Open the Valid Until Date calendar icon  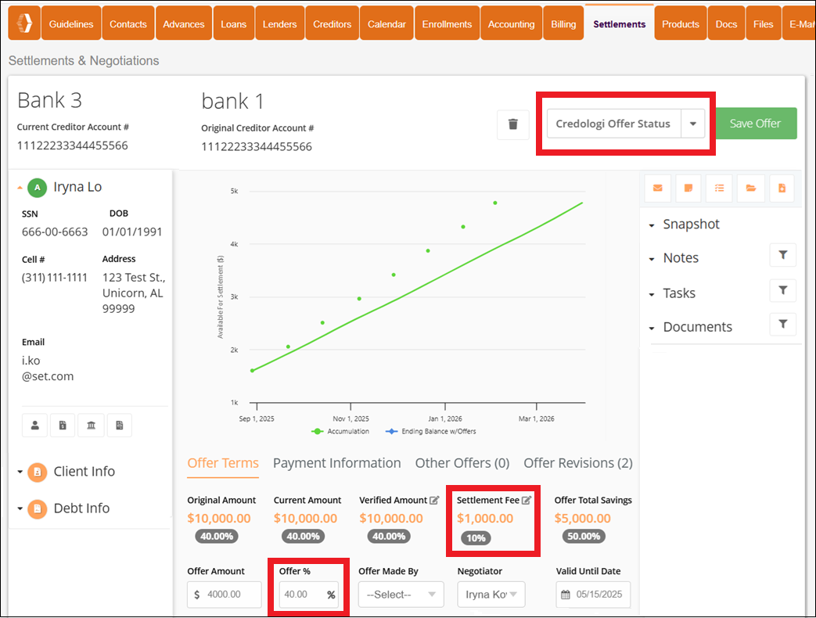565,595
